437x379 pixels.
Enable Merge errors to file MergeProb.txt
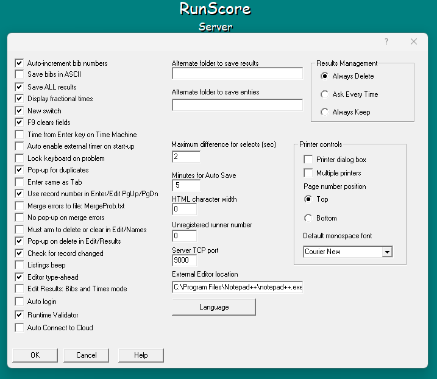[20, 206]
